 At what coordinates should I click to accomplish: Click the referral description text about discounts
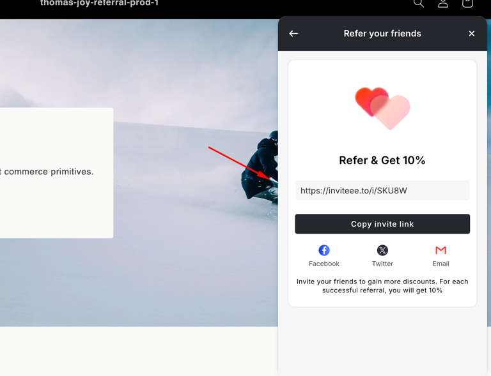382,285
